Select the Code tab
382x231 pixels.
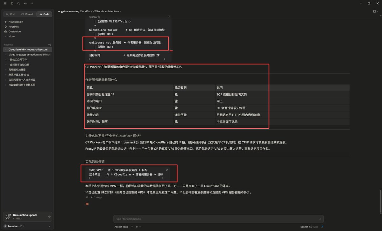point(44,14)
